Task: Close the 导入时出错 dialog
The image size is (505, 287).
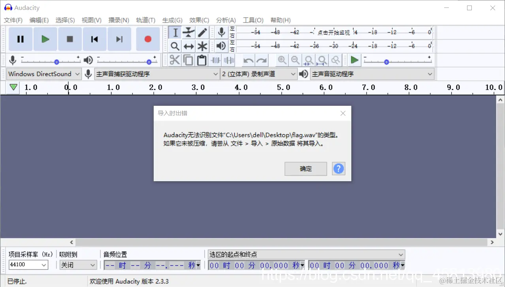Action: pos(343,113)
